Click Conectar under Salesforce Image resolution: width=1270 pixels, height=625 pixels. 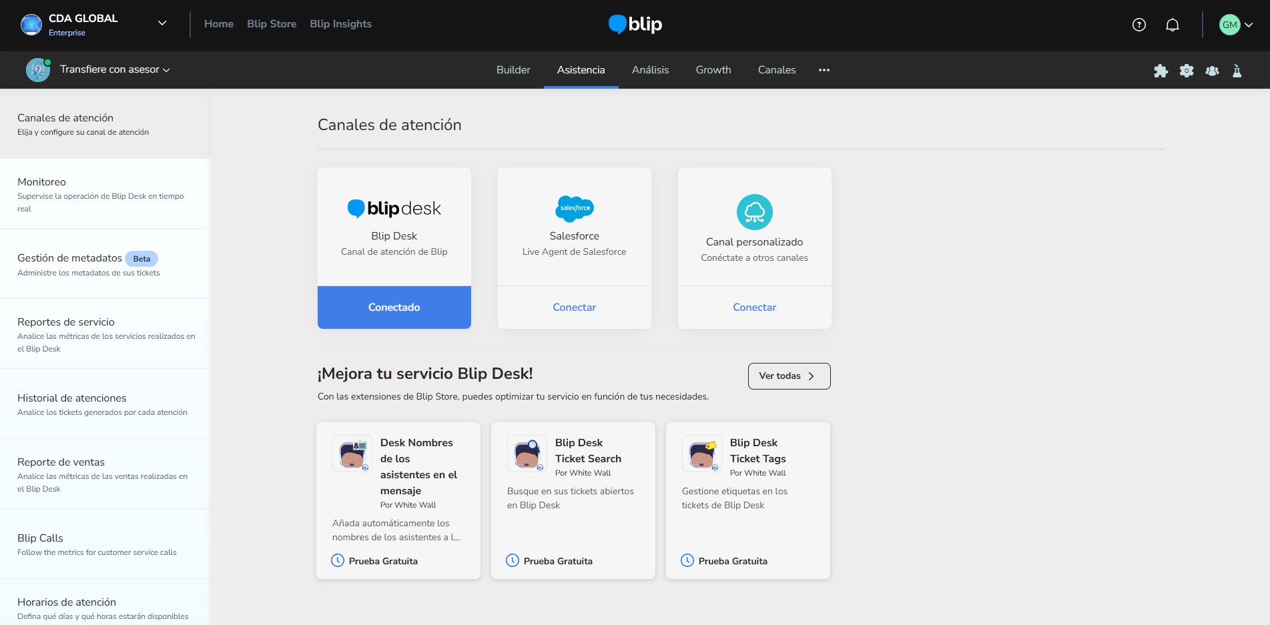point(575,307)
